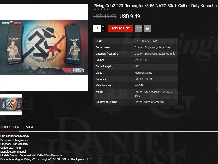Open the Custom Engraving, Magazines department value
This screenshot has width=218, height=164.
[x=152, y=47]
